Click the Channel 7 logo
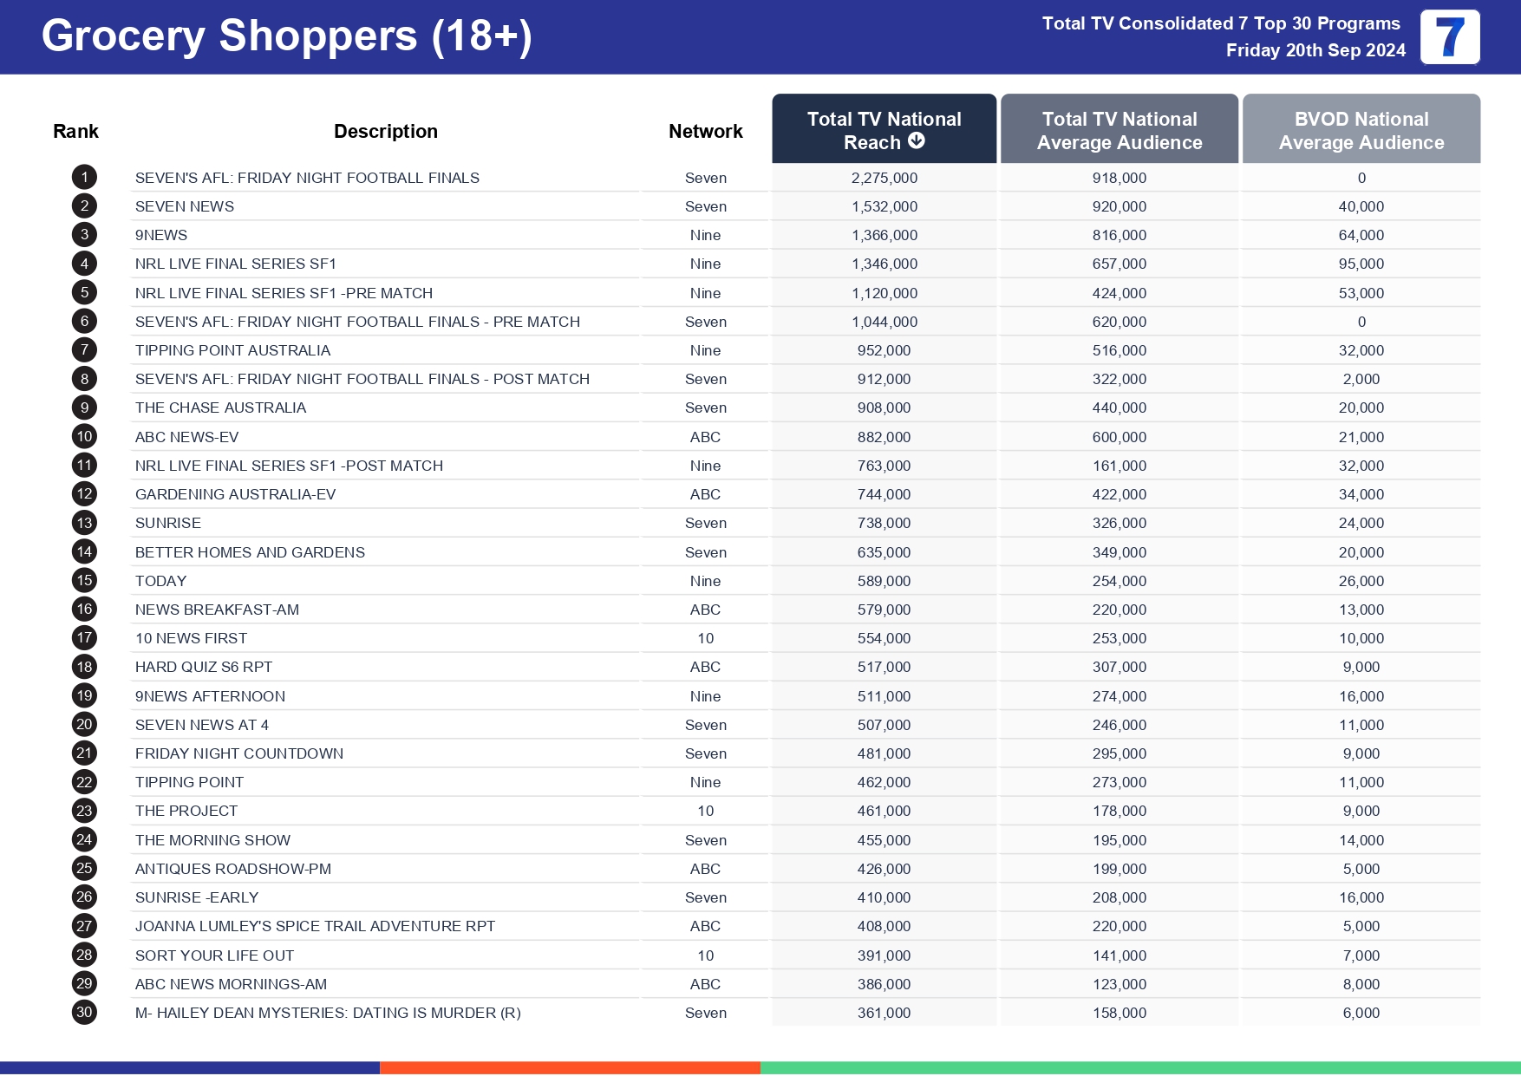The image size is (1521, 1076). click(1449, 37)
